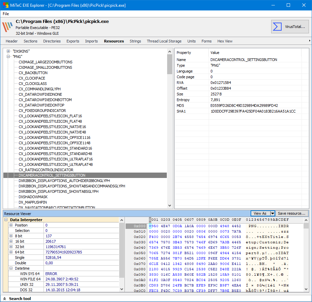
Task: Switch to the Strings tab
Action: (135, 41)
